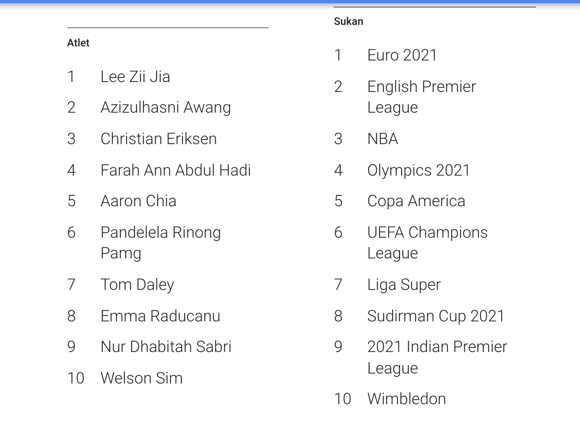580x434 pixels.
Task: Open Nur Dhabitah Sabri item
Action: click(x=166, y=347)
